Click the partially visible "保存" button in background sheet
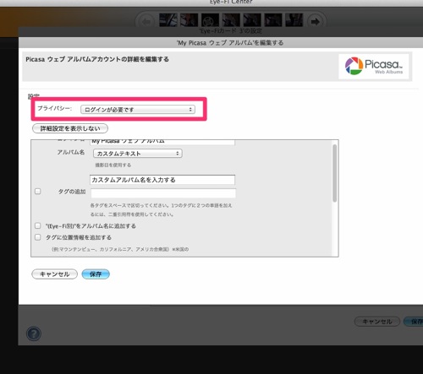The height and width of the screenshot is (374, 423). (x=414, y=322)
